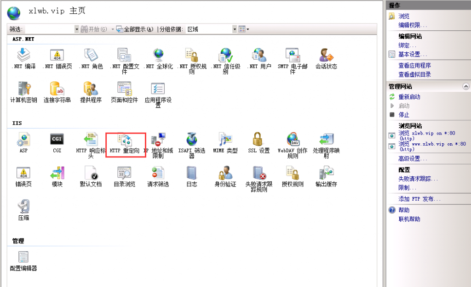Click the 全部显示 toolbar button

coord(135,29)
